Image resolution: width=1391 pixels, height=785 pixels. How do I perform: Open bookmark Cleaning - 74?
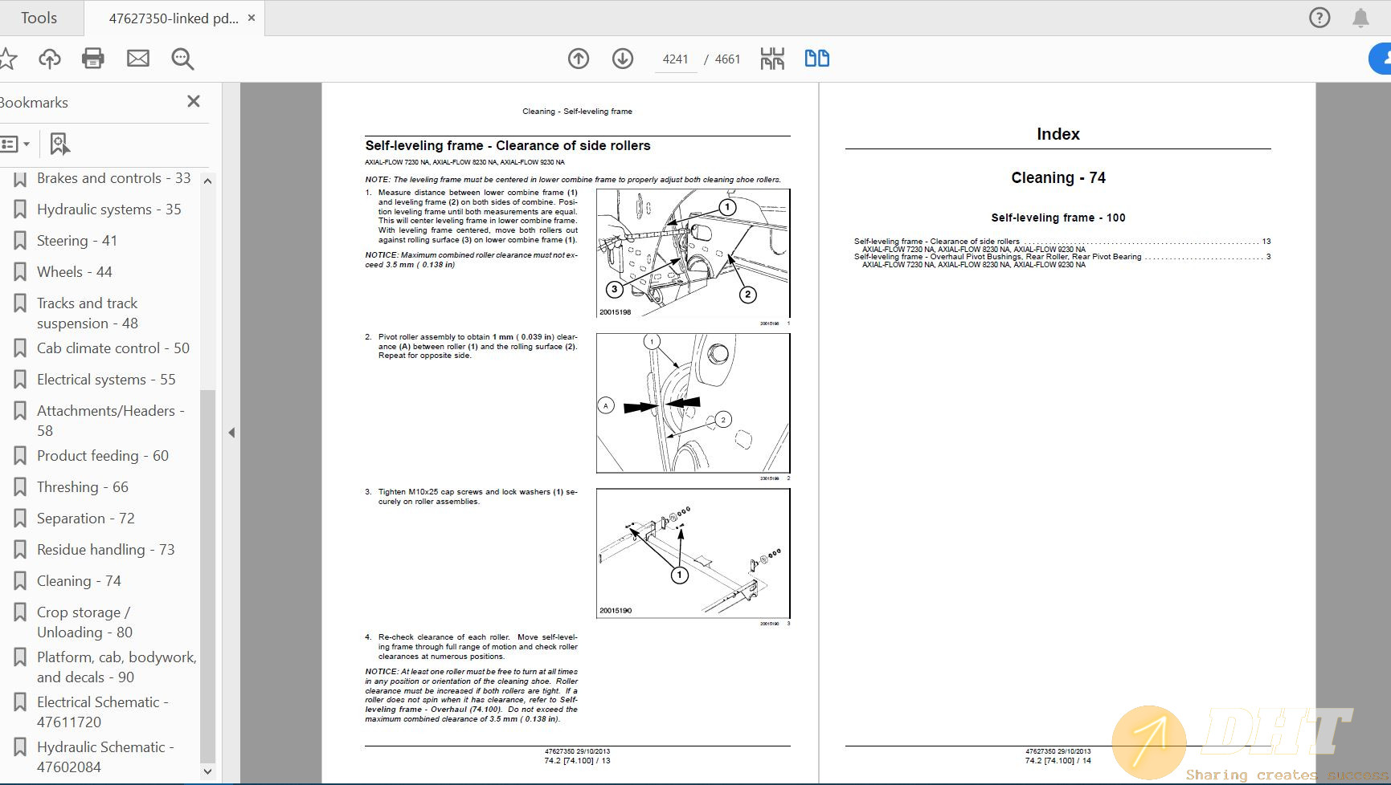tap(79, 581)
